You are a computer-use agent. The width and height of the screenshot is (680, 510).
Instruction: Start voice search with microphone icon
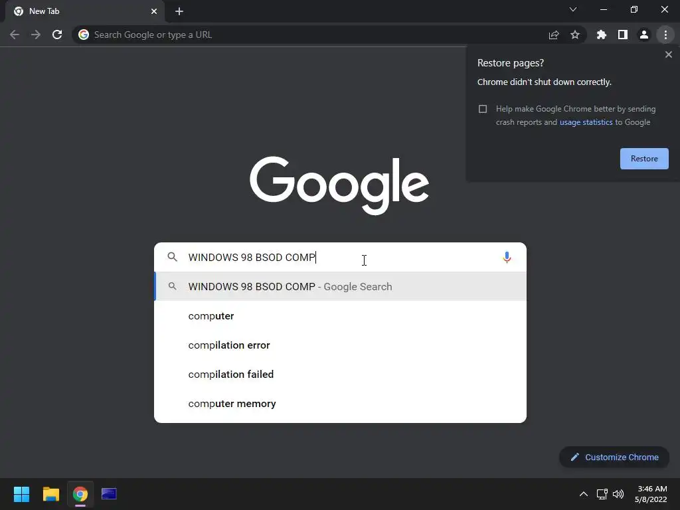click(x=507, y=257)
